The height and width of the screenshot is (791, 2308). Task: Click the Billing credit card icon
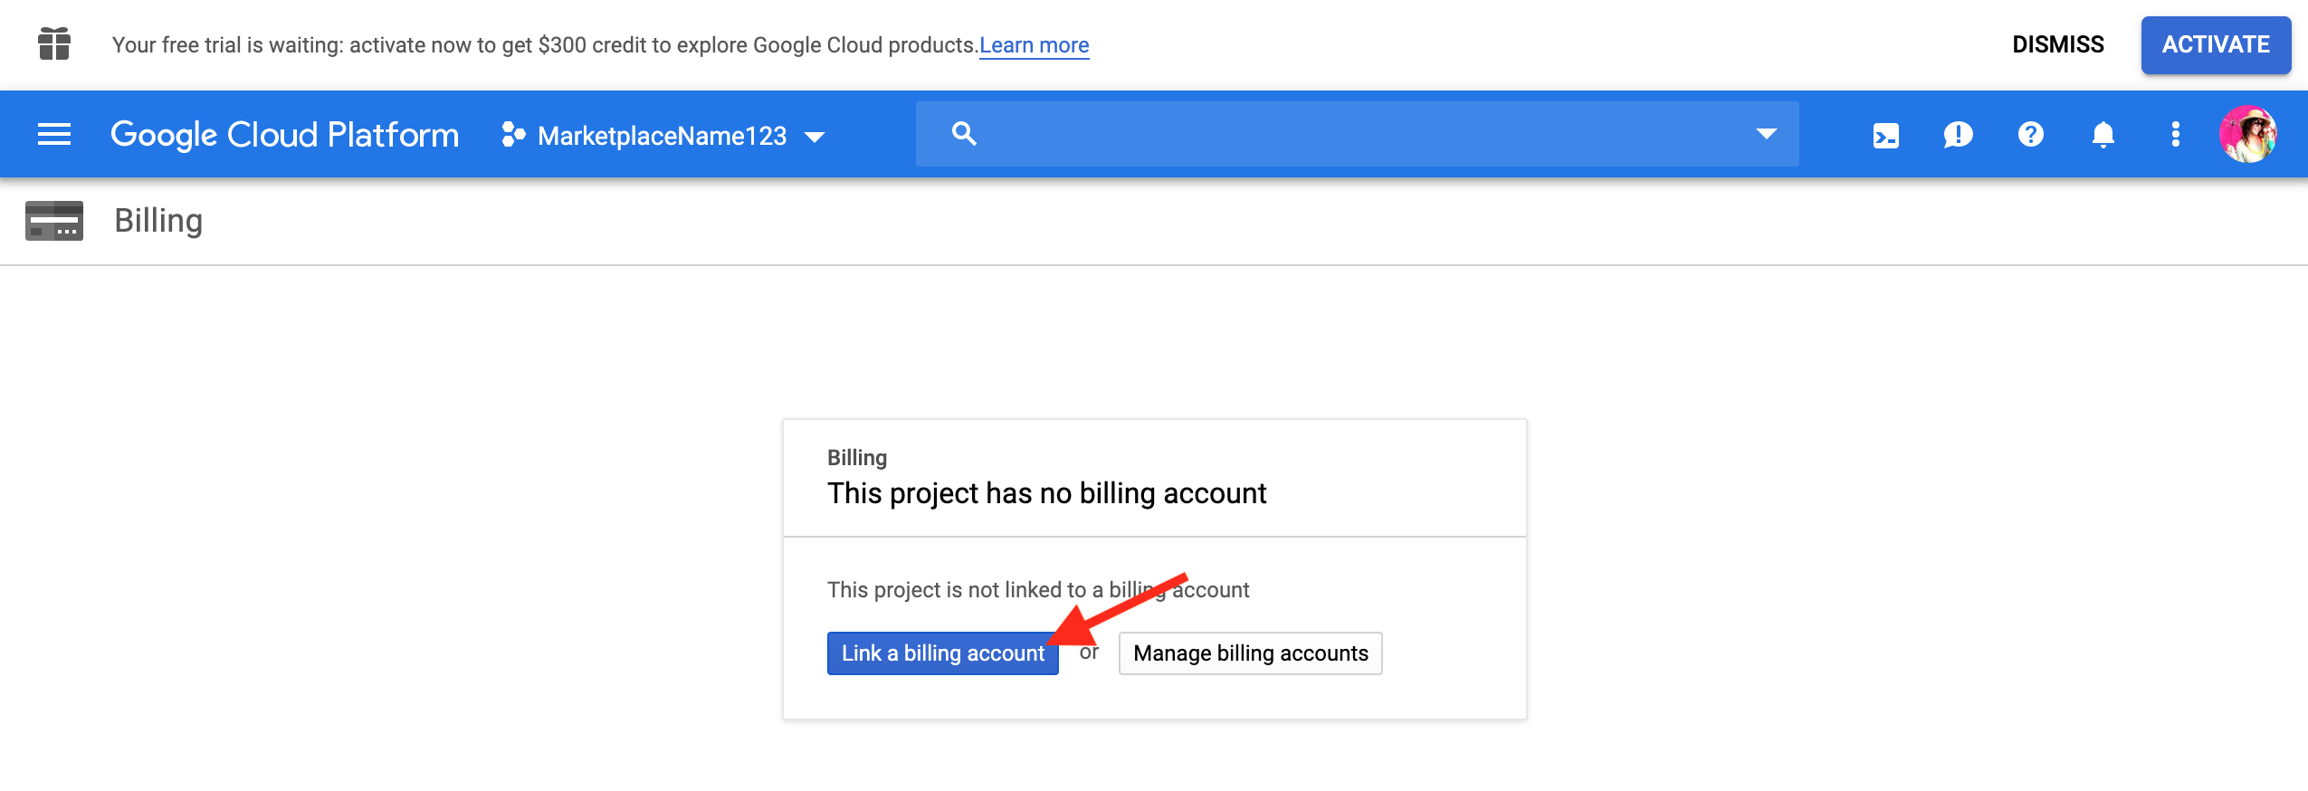(54, 221)
